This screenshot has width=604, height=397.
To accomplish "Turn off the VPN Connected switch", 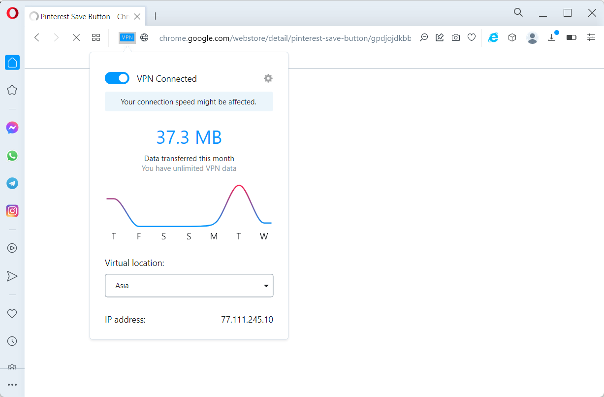I will click(117, 78).
